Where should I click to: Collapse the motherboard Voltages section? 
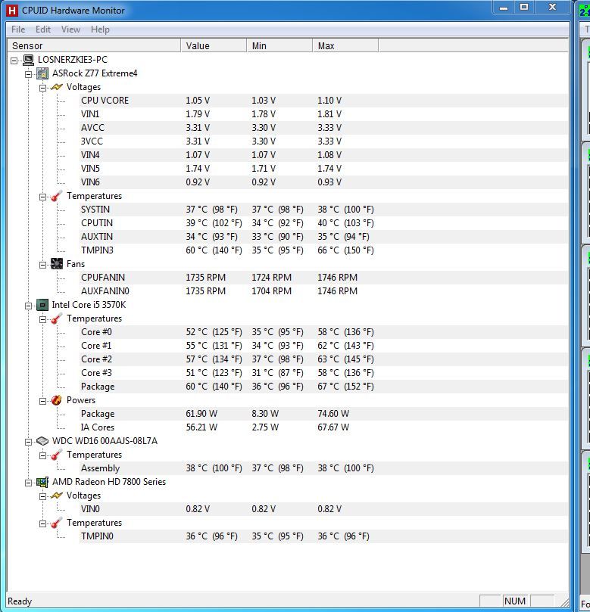point(43,87)
